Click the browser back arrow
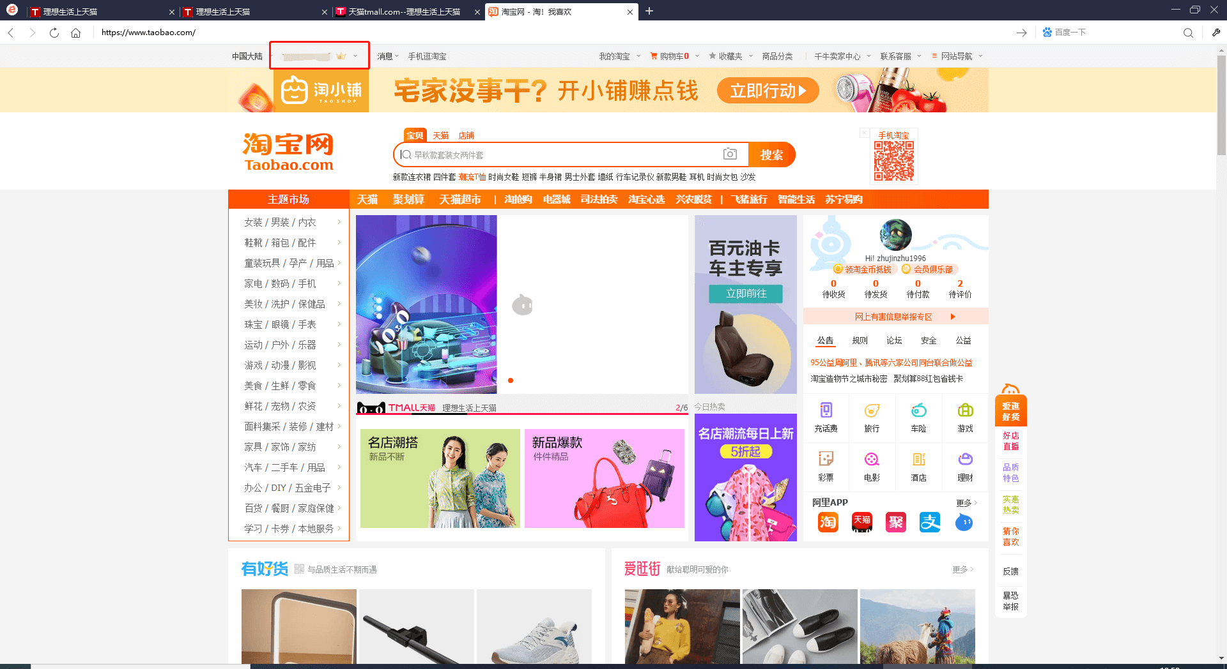 (11, 33)
